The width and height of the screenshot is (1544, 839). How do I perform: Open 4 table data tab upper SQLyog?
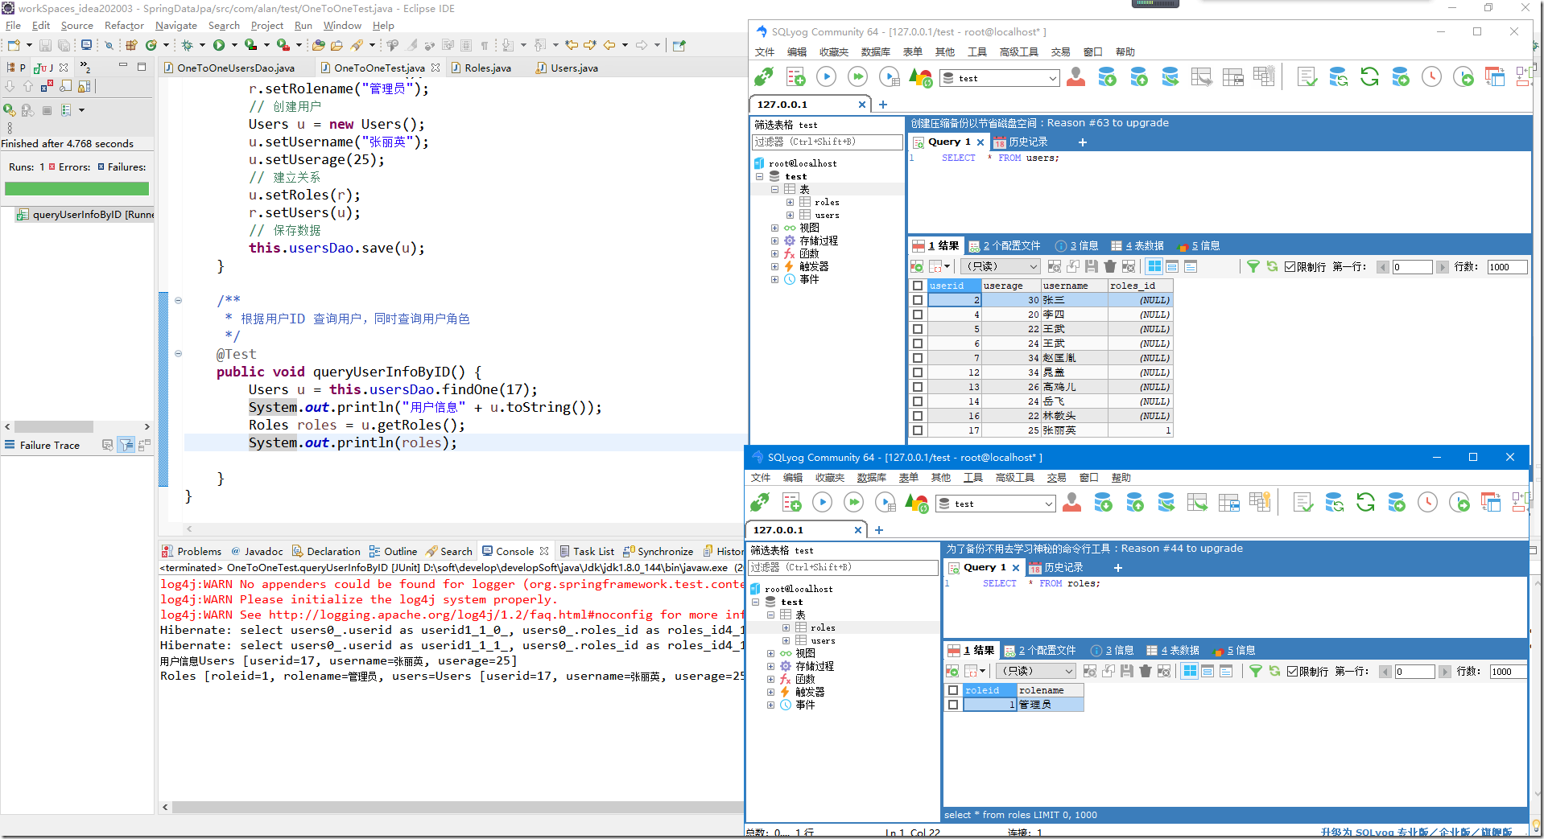tap(1137, 245)
